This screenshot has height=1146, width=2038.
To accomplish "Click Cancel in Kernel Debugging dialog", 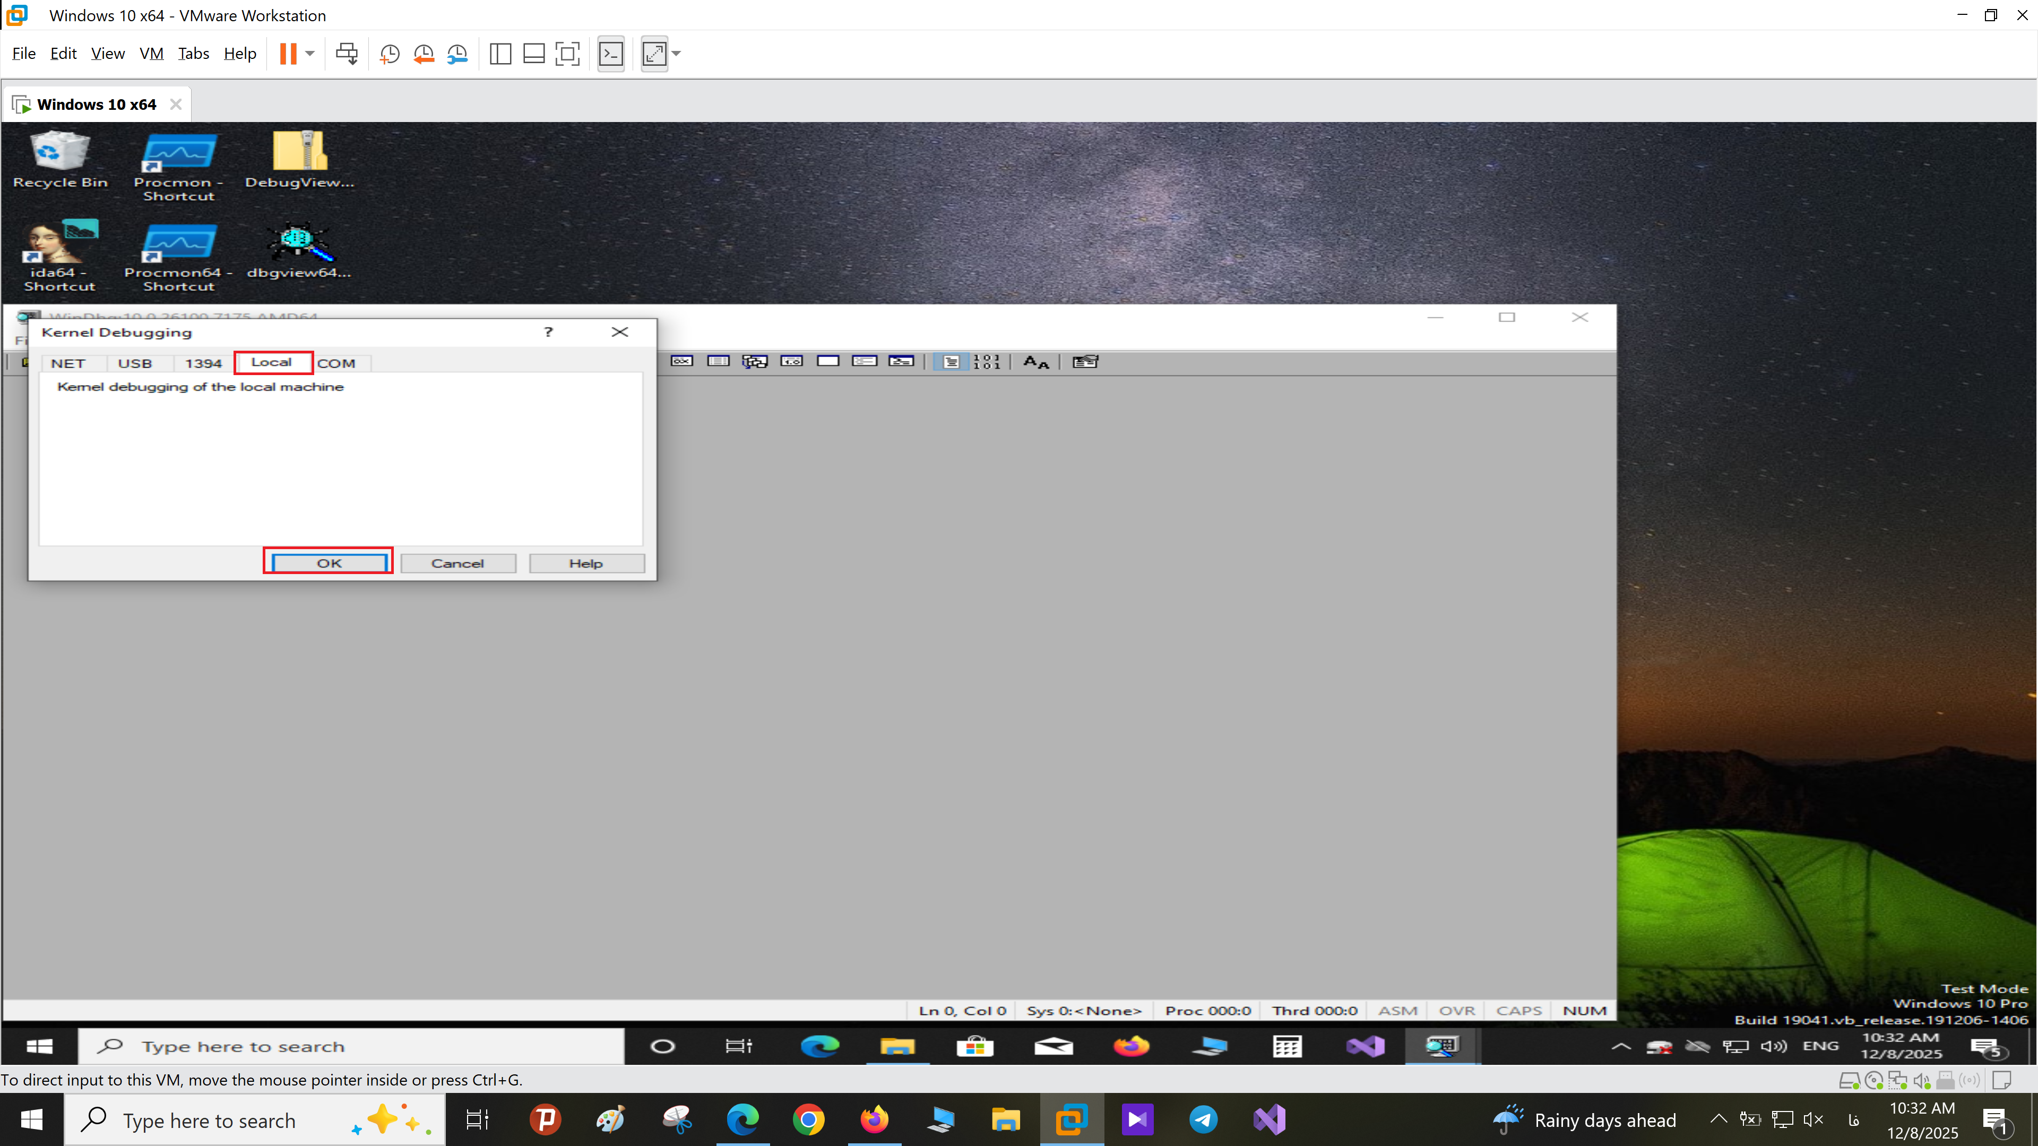I will click(x=457, y=563).
